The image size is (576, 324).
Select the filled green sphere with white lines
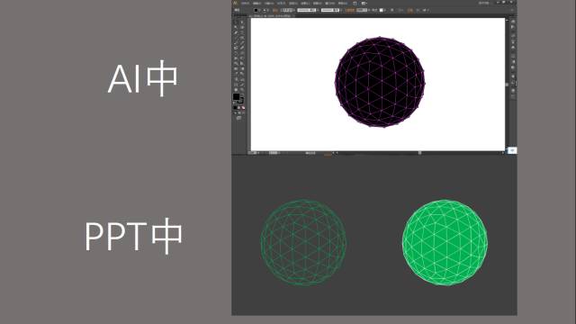pyautogui.click(x=445, y=242)
